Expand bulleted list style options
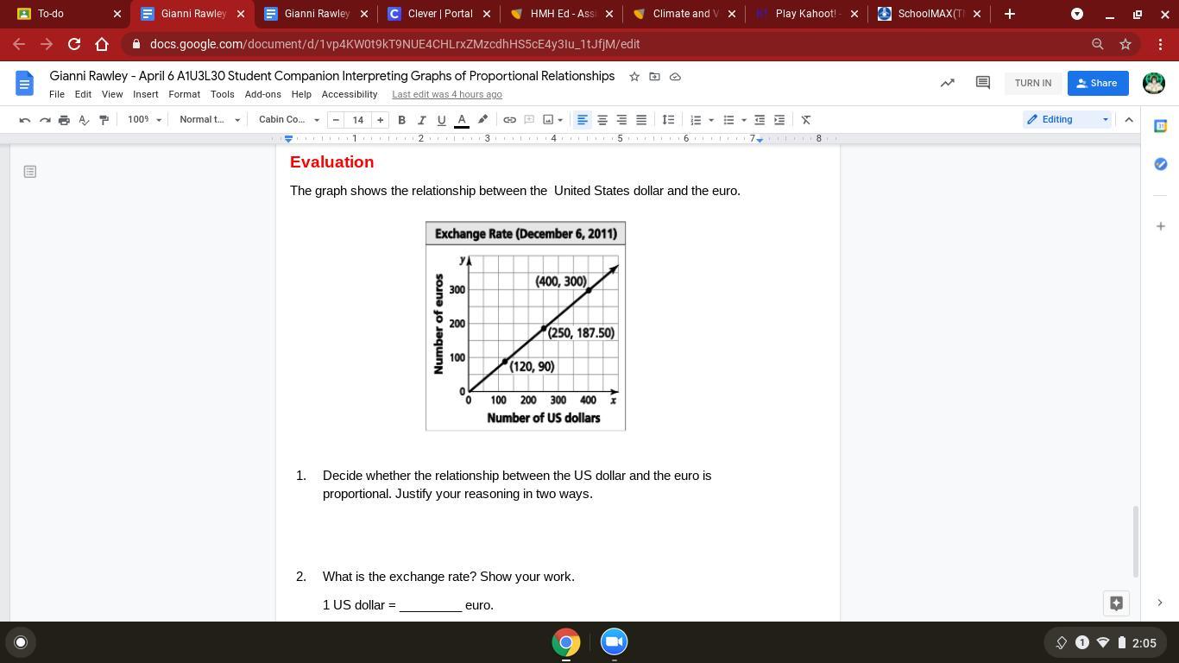This screenshot has width=1179, height=663. tap(744, 120)
